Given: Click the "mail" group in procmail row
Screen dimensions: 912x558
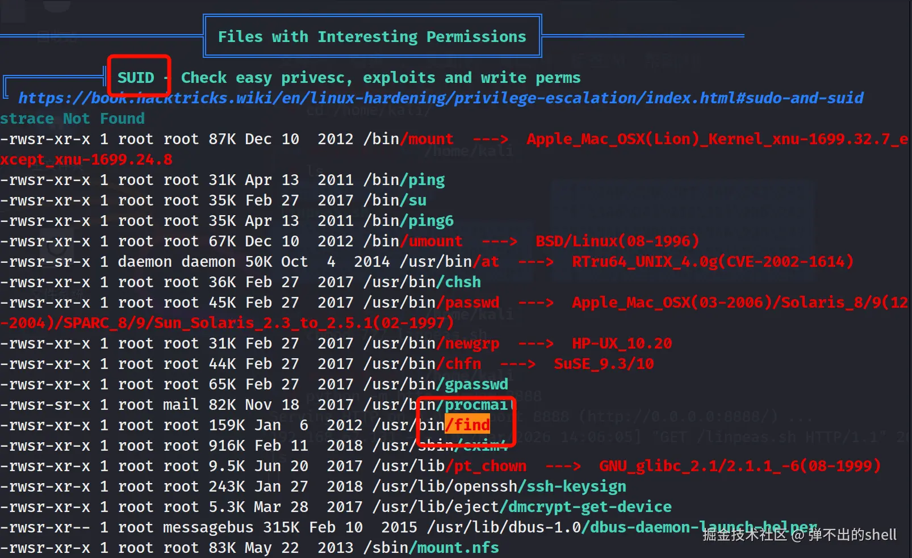Looking at the screenshot, I should click(x=181, y=405).
